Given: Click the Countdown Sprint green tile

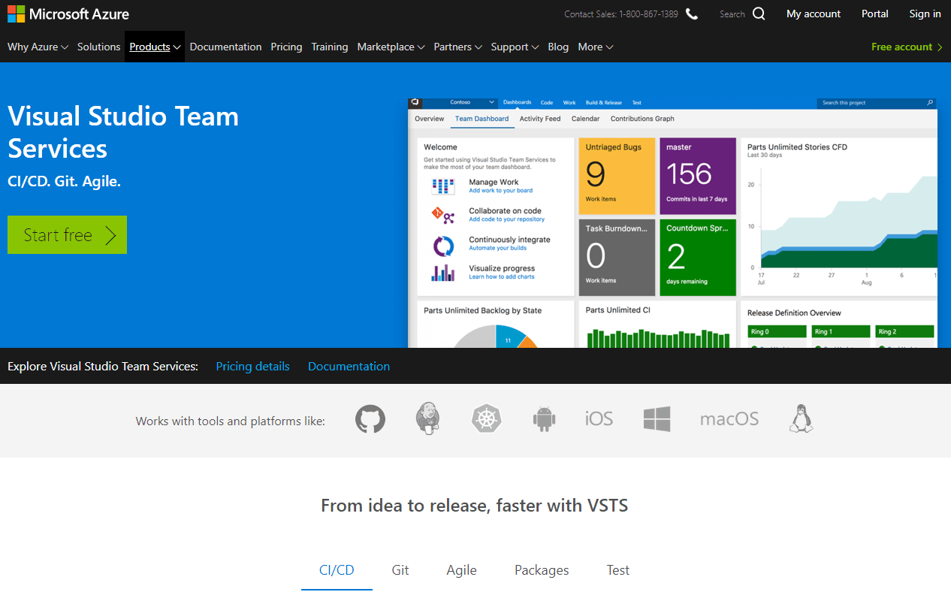Looking at the screenshot, I should 698,257.
